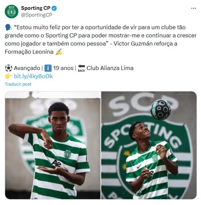The height and width of the screenshot is (205, 201).
Task: Click the Sporting CP display name
Action: (36, 8)
